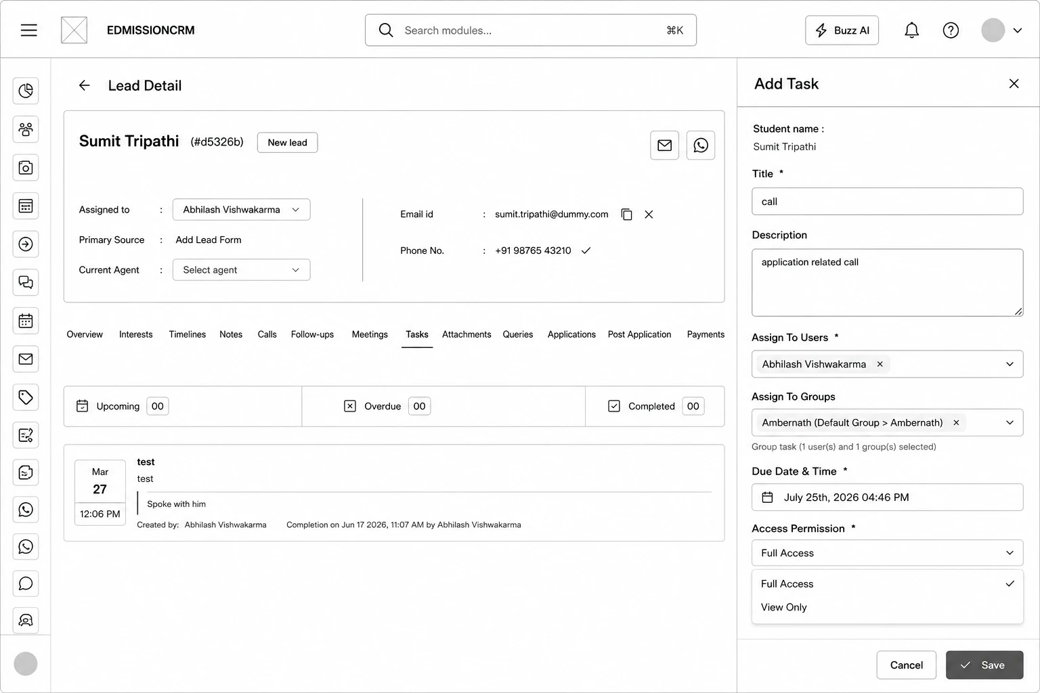The image size is (1040, 693).
Task: Open the hamburger navigation menu
Action: click(28, 30)
